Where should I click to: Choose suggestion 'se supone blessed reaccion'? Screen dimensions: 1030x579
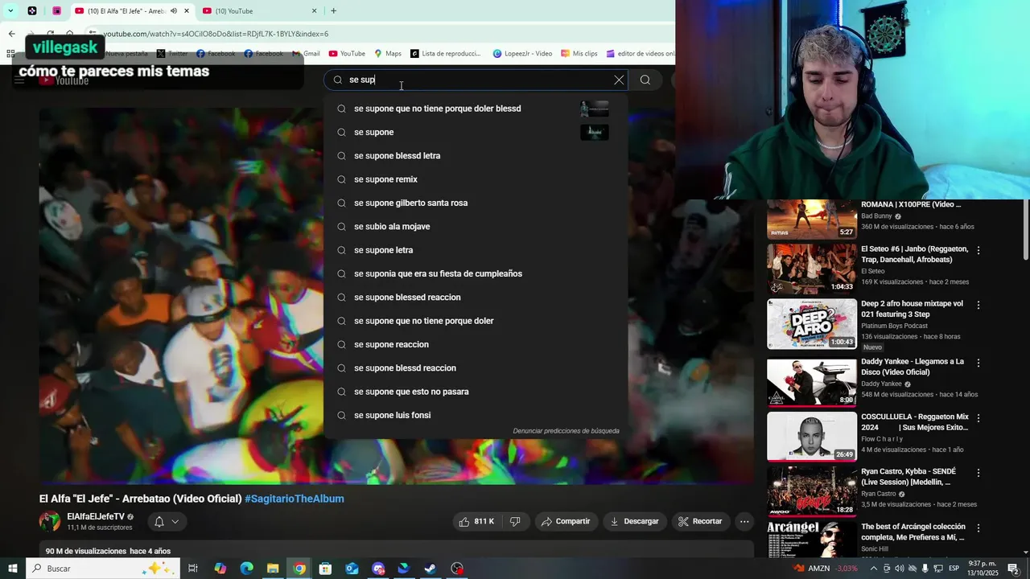(476, 298)
